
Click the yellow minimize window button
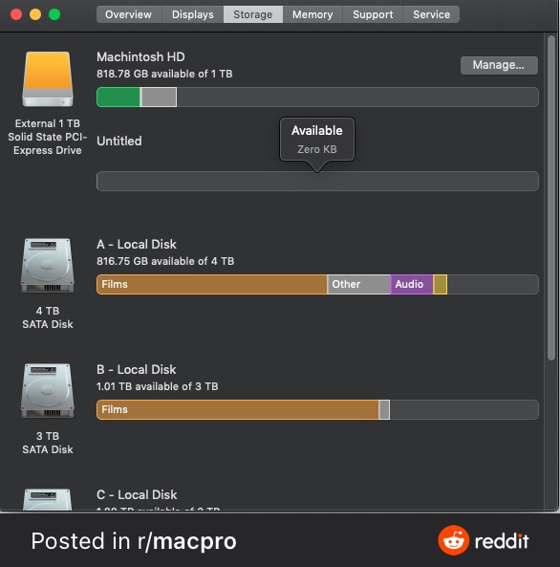click(35, 14)
